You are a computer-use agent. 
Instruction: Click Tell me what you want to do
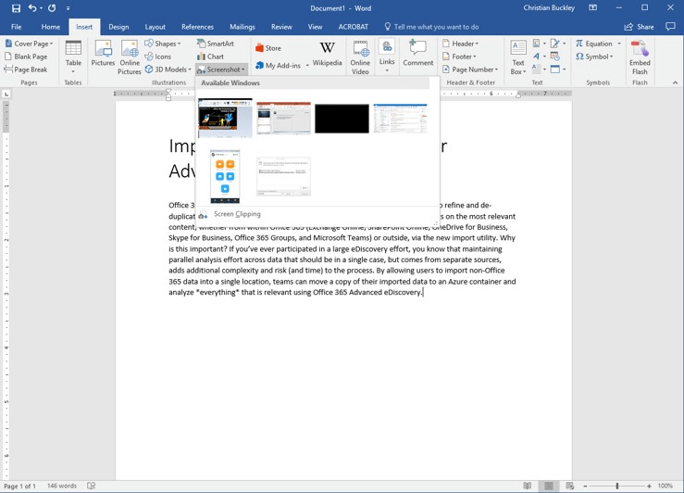(x=431, y=27)
